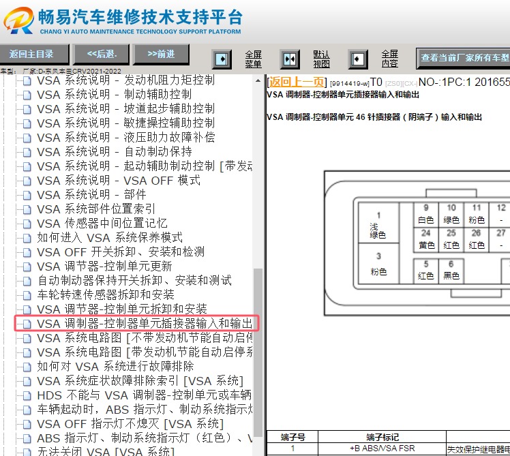
Task: Open HDS 不能与 VSA 调制器 entry
Action: [145, 395]
